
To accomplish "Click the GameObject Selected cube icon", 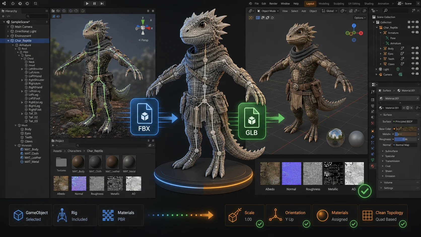I will click(x=18, y=216).
